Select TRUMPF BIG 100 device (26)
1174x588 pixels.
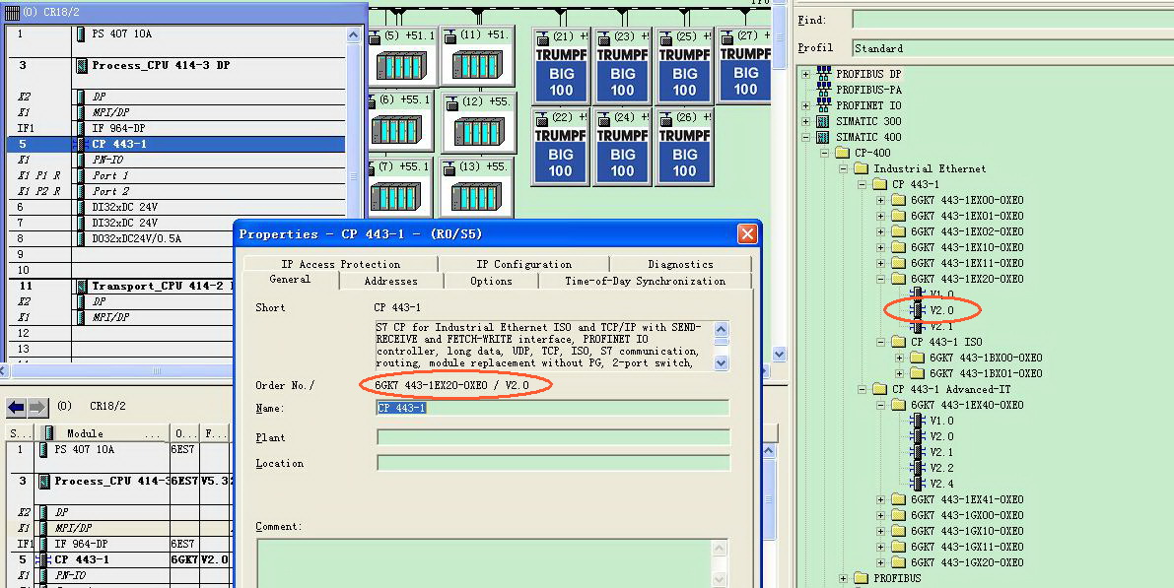pyautogui.click(x=684, y=147)
